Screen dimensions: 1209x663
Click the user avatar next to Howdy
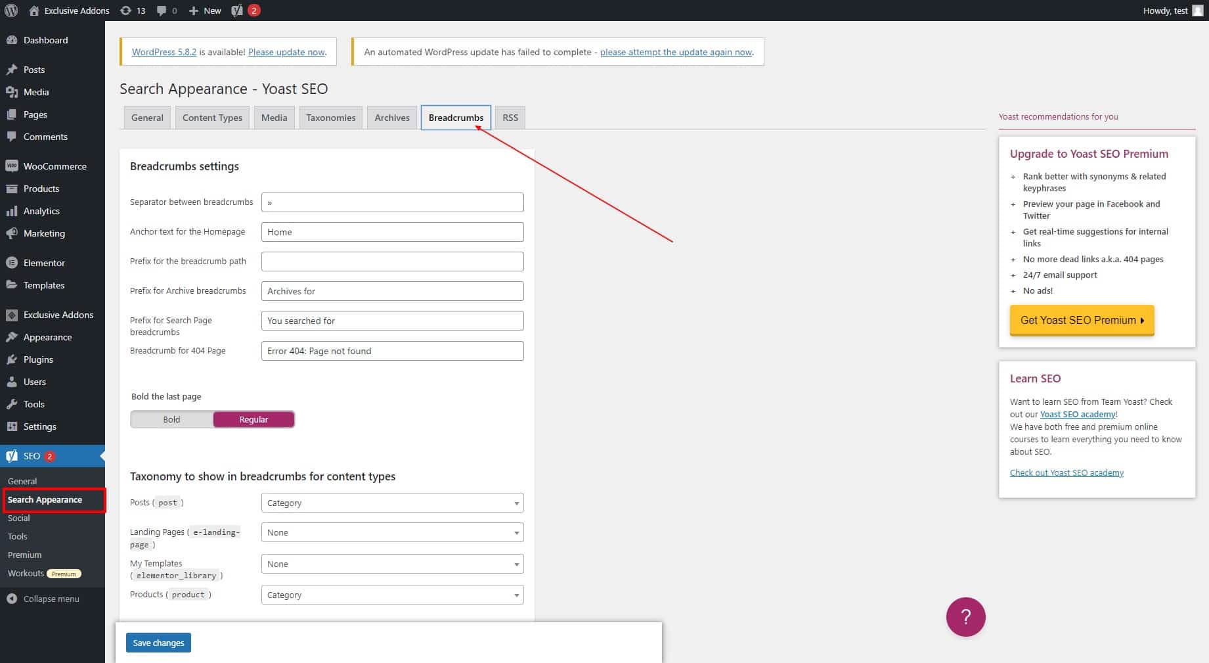(1197, 11)
